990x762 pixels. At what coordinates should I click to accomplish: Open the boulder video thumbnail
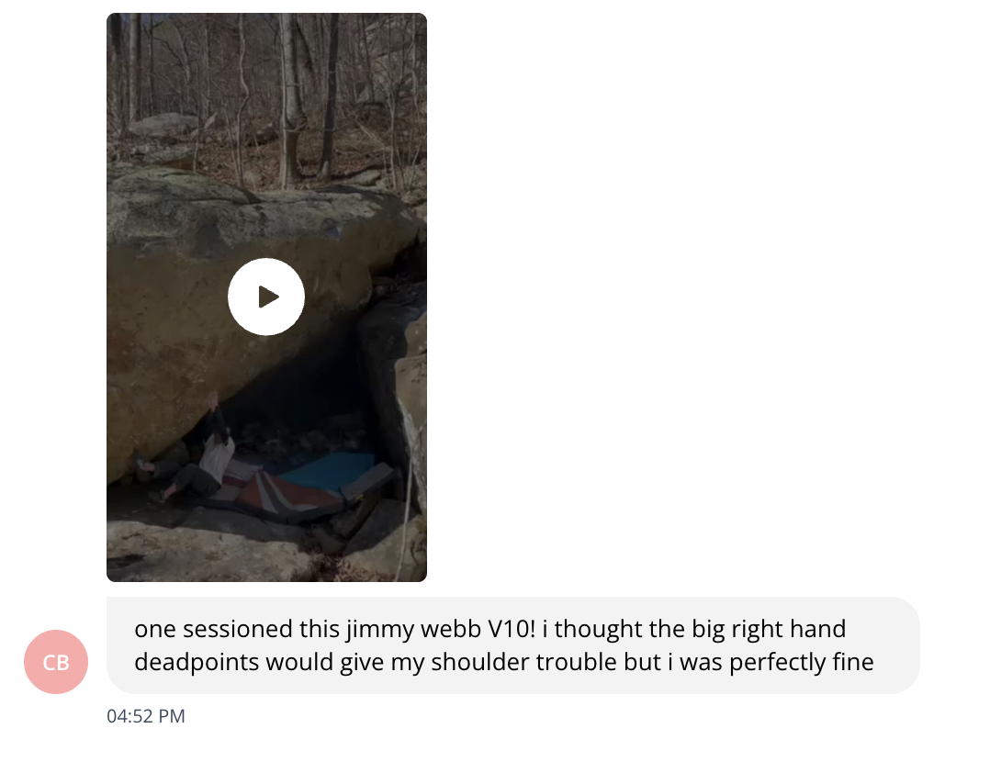coord(266,297)
